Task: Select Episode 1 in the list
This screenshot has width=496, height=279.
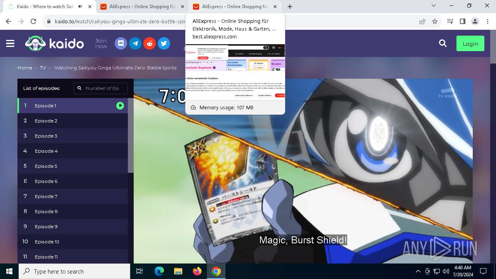Action: 72,105
